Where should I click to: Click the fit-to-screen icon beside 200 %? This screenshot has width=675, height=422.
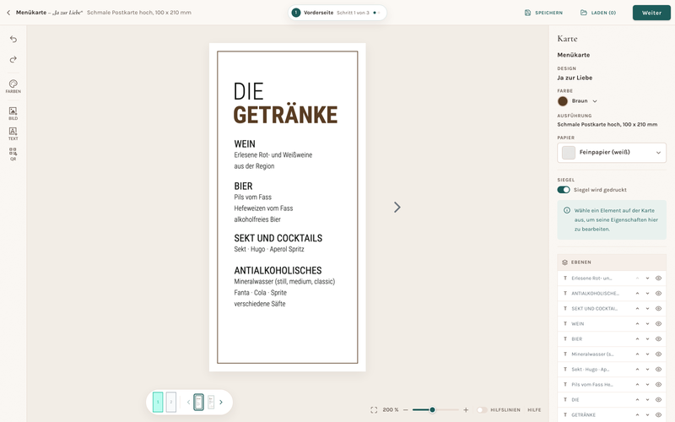pos(374,410)
